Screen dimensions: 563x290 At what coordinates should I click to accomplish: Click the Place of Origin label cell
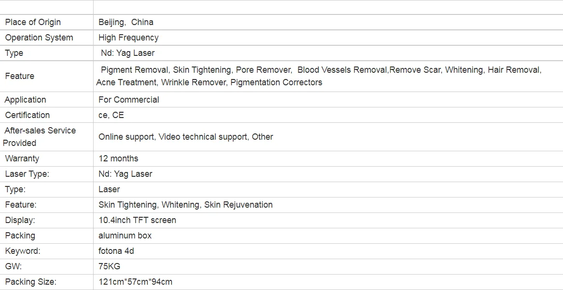tap(47, 22)
